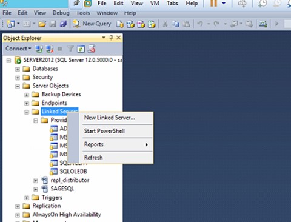Expand the AlwaysOn High Availability folder

pyautogui.click(x=18, y=215)
